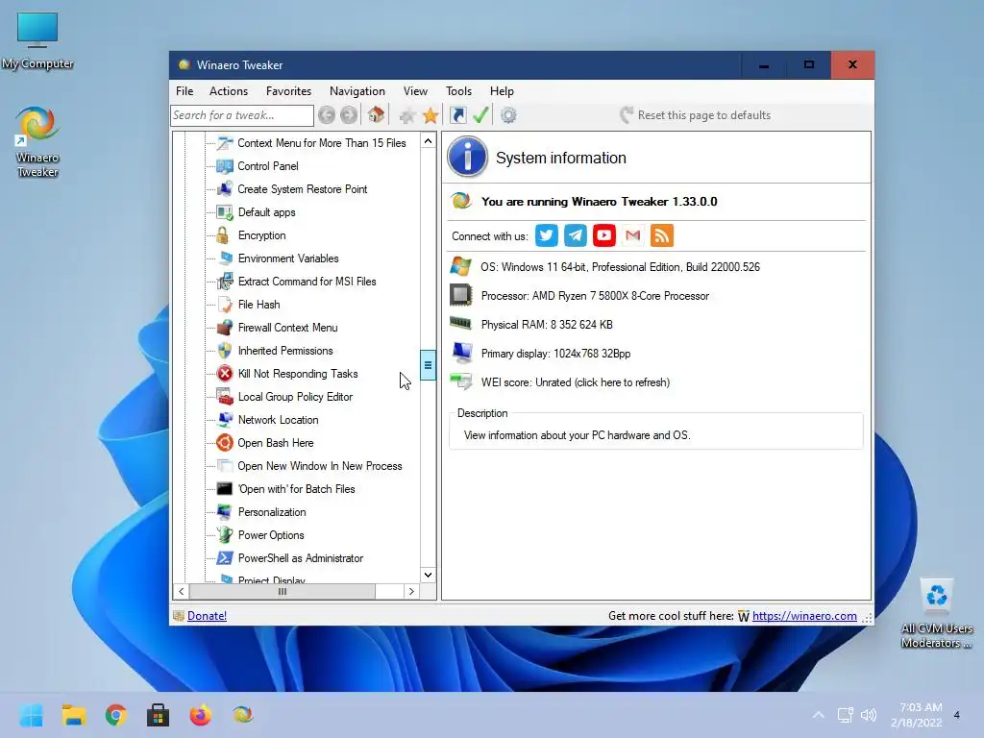Click the Power Options icon
This screenshot has height=738, width=984.
click(225, 534)
